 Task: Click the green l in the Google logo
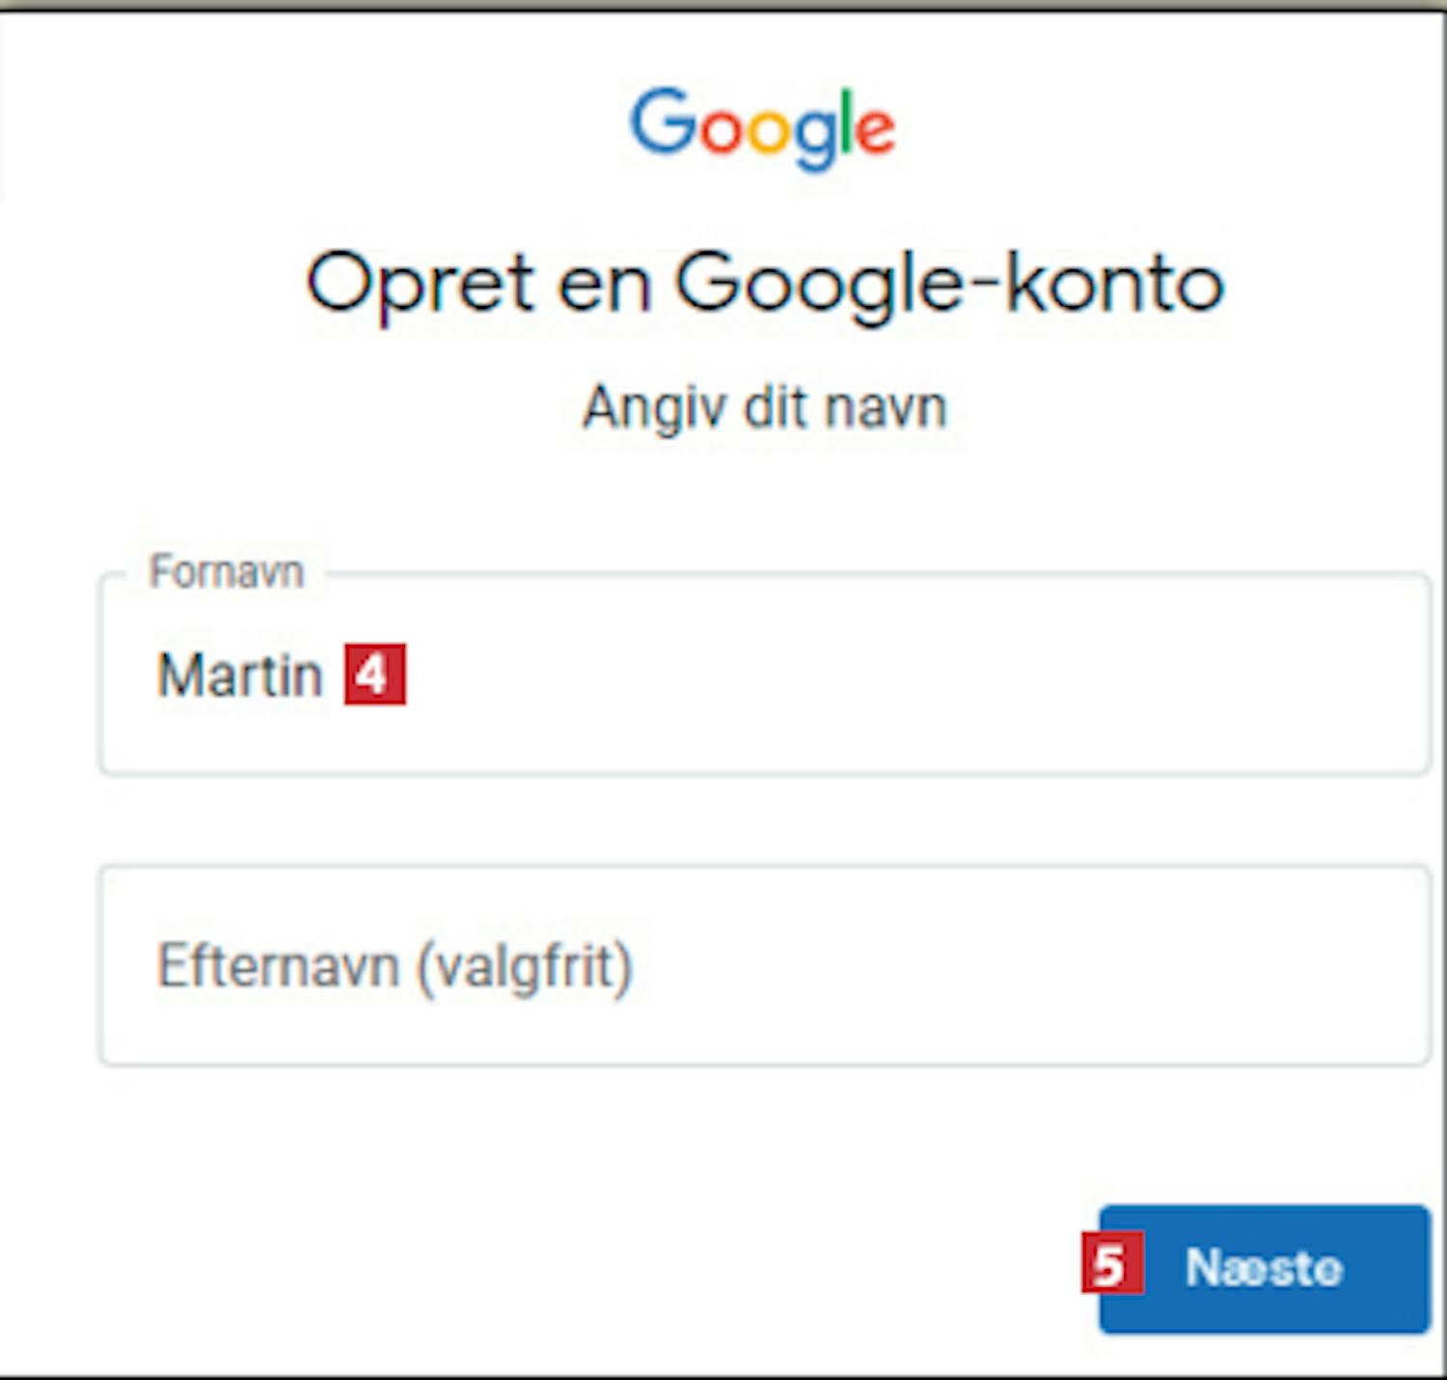click(847, 122)
